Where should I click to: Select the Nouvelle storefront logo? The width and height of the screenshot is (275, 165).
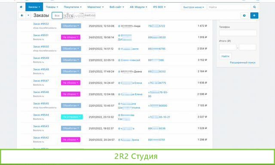79,16
